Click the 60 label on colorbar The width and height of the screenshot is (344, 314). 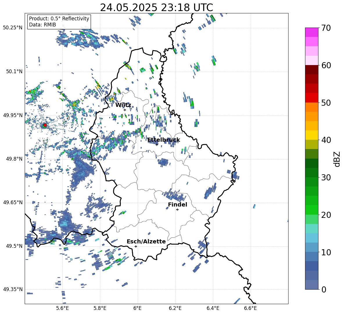coord(326,65)
